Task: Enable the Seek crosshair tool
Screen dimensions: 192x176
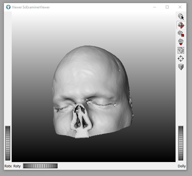Action: pyautogui.click(x=181, y=58)
